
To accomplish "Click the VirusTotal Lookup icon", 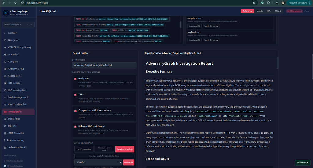I will (x=5, y=105).
